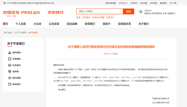Click the 尊敬的投资者 salutation text

59,65
